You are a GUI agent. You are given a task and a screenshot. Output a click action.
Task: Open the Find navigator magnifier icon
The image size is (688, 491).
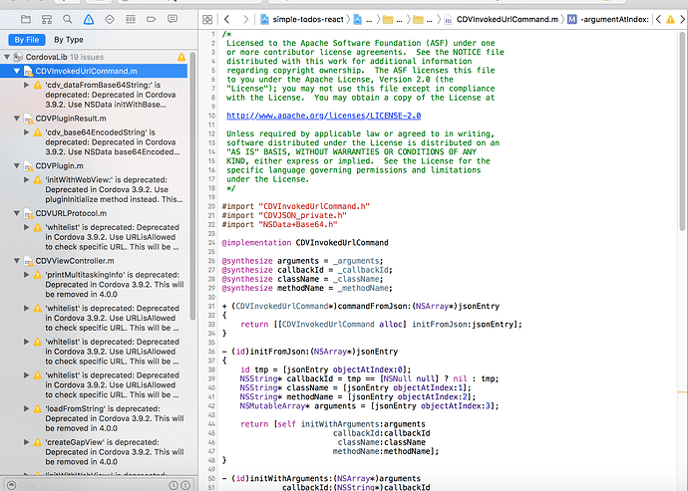tap(67, 19)
